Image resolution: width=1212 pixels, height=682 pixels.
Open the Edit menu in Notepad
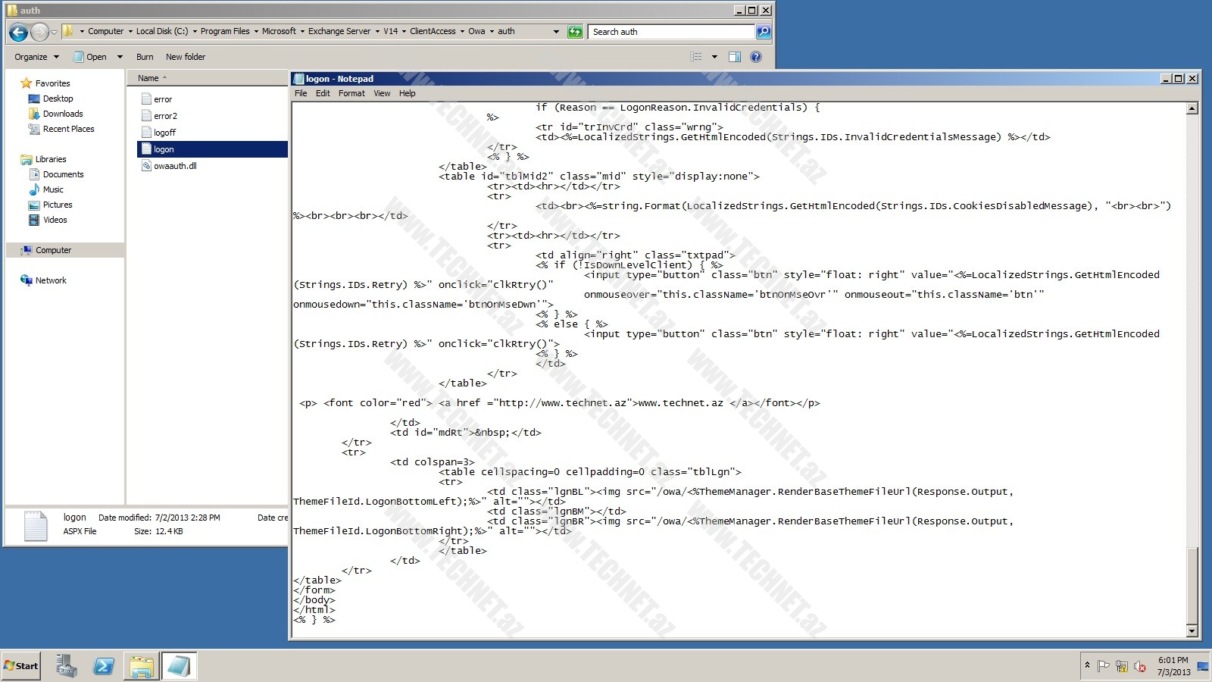click(x=323, y=93)
